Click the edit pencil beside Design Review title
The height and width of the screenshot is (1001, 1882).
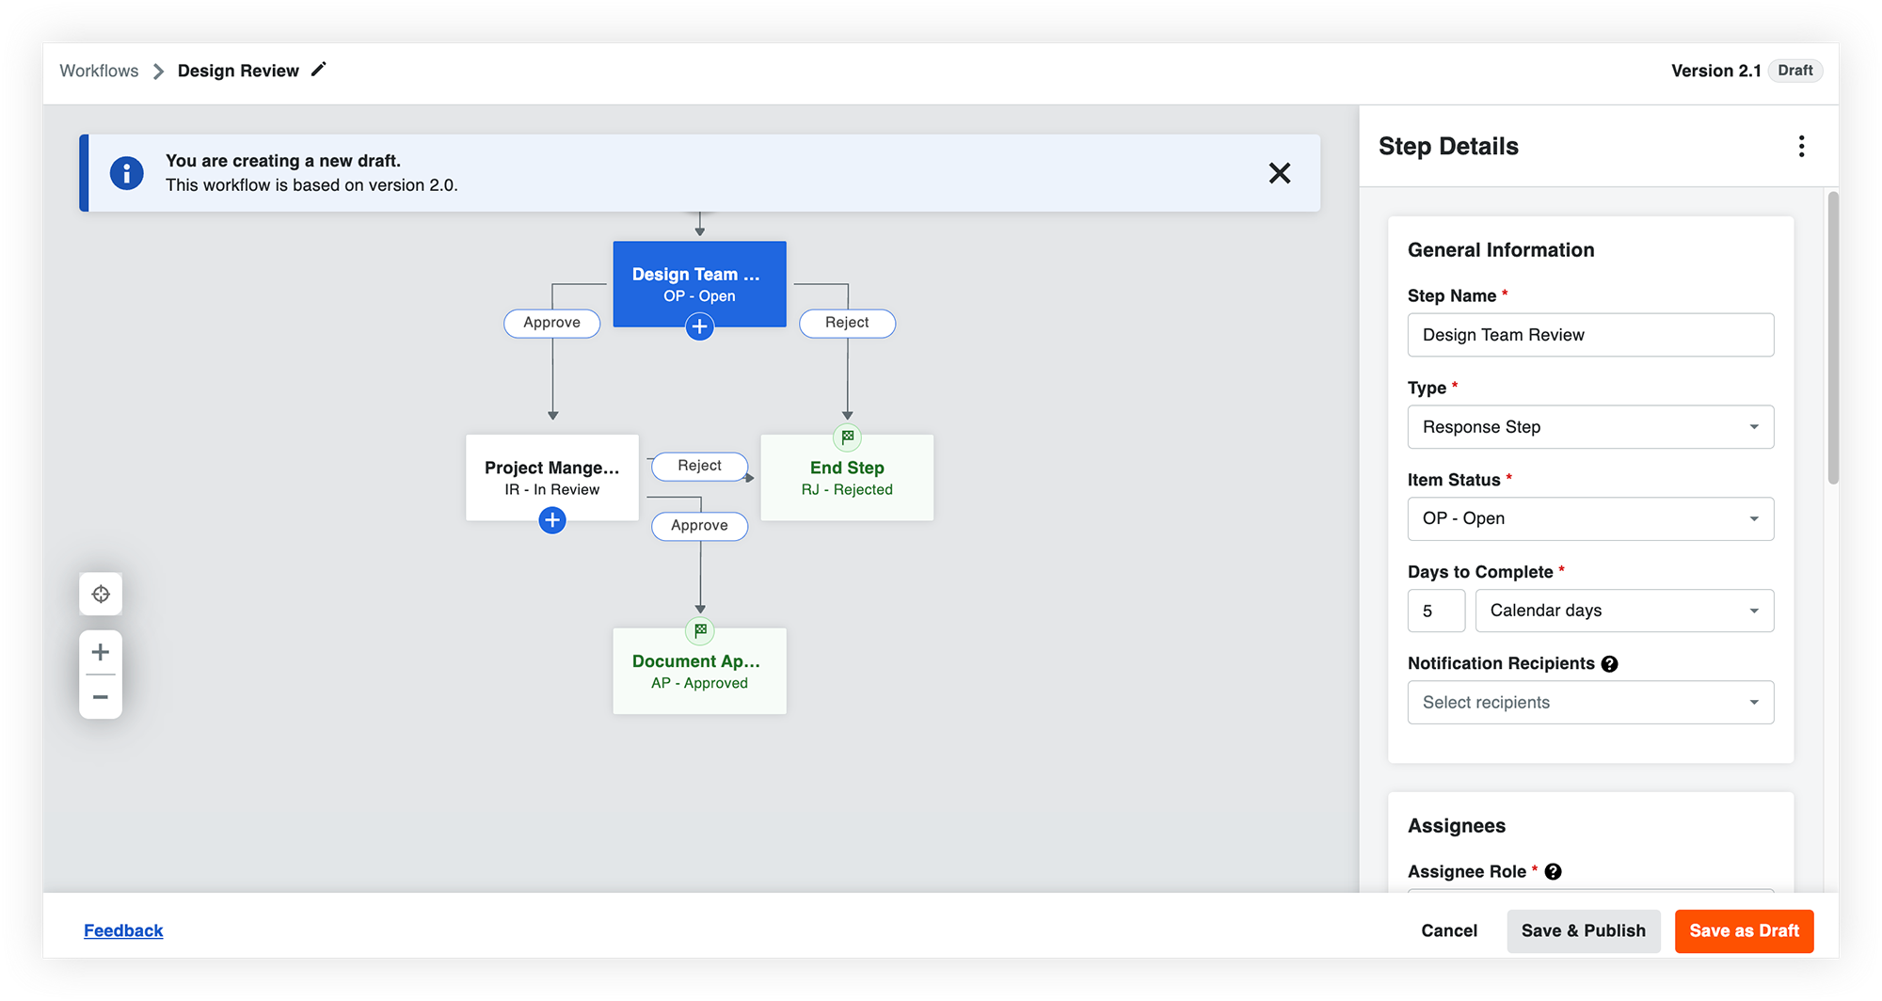(318, 69)
